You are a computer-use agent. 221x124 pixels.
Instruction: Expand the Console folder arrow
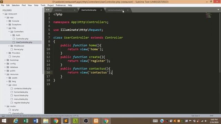(x=7, y=21)
